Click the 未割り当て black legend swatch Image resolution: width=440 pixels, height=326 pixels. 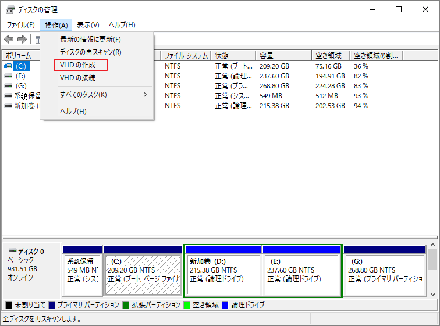click(9, 304)
